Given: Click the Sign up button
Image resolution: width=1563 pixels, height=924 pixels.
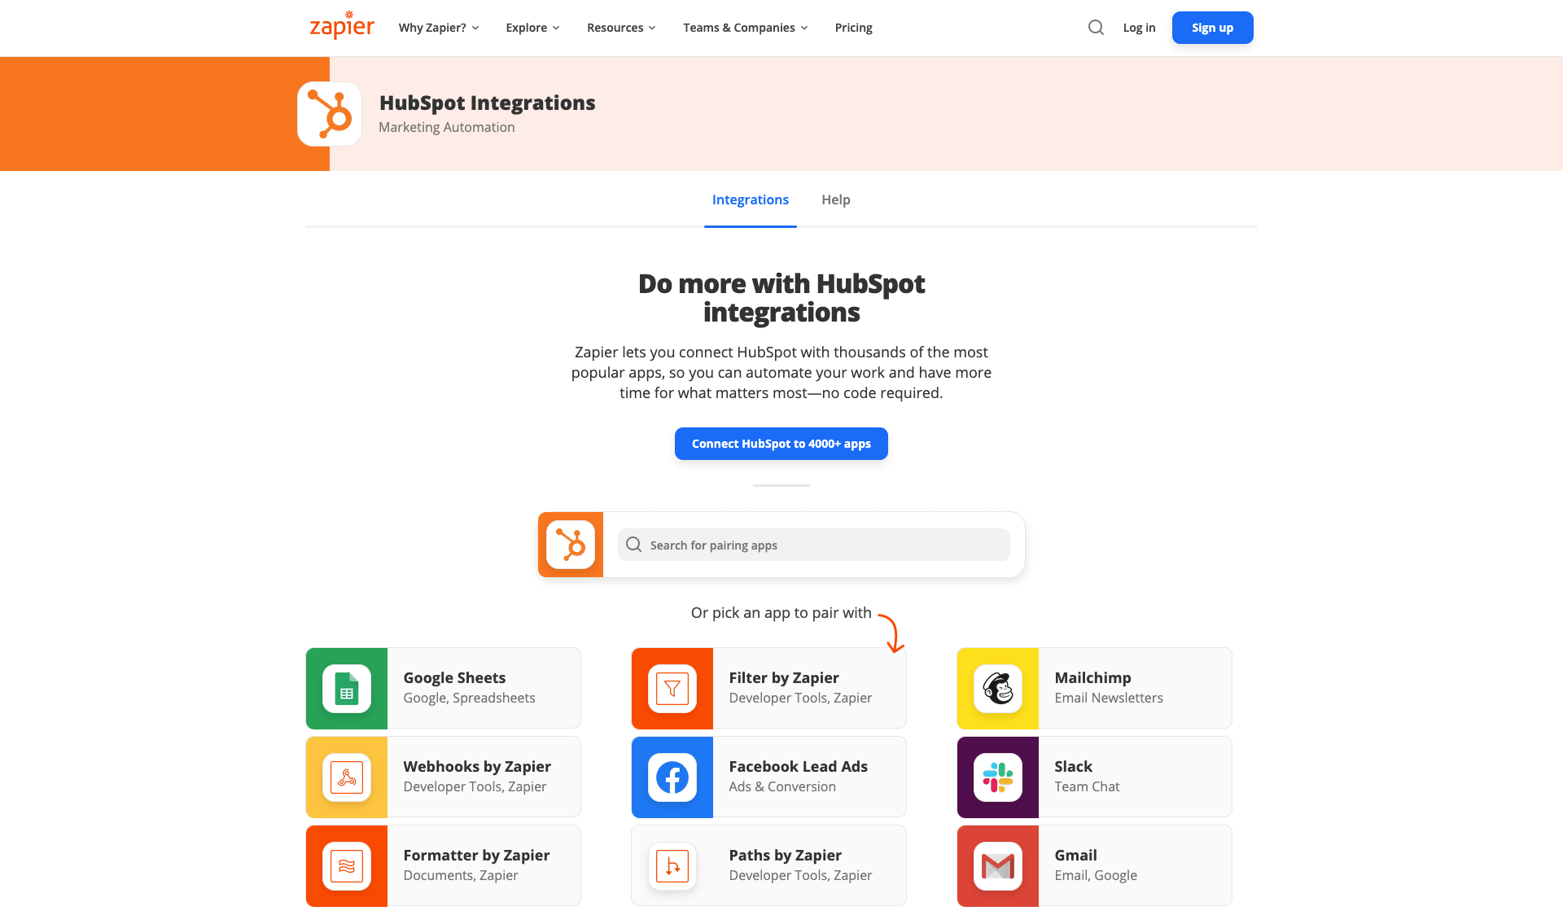Looking at the screenshot, I should point(1212,28).
